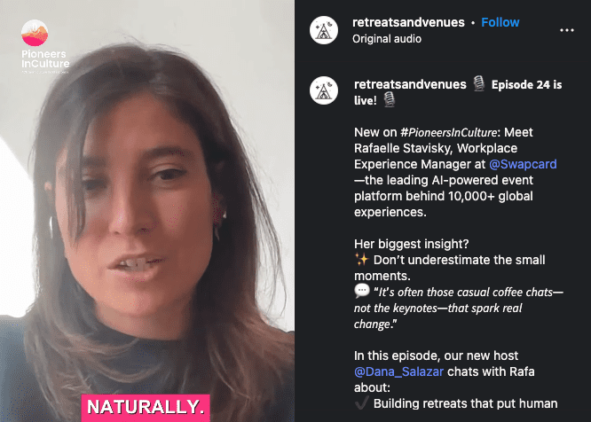This screenshot has width=591, height=422.
Task: Open the Original audio link
Action: point(387,39)
